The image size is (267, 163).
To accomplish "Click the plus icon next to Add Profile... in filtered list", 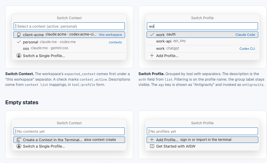I will click(152, 56).
